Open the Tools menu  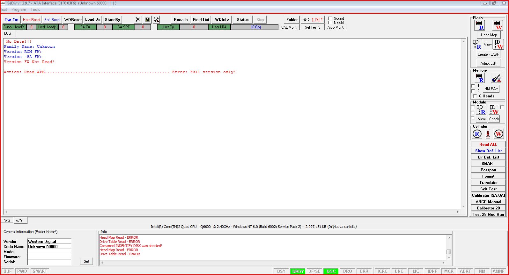click(35, 10)
